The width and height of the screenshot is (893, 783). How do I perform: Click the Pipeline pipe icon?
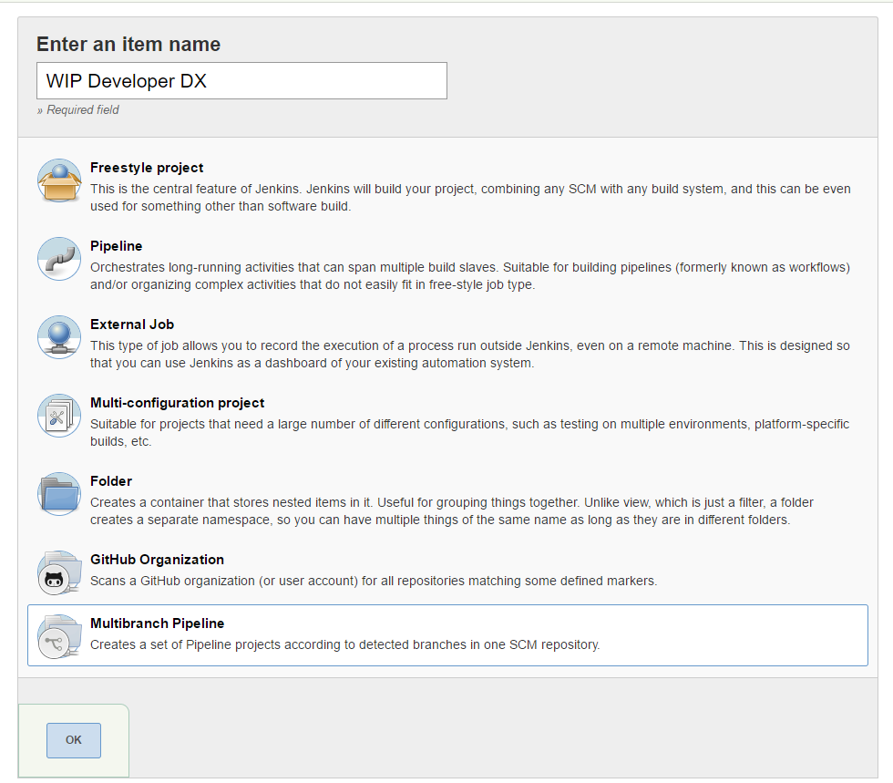[59, 259]
